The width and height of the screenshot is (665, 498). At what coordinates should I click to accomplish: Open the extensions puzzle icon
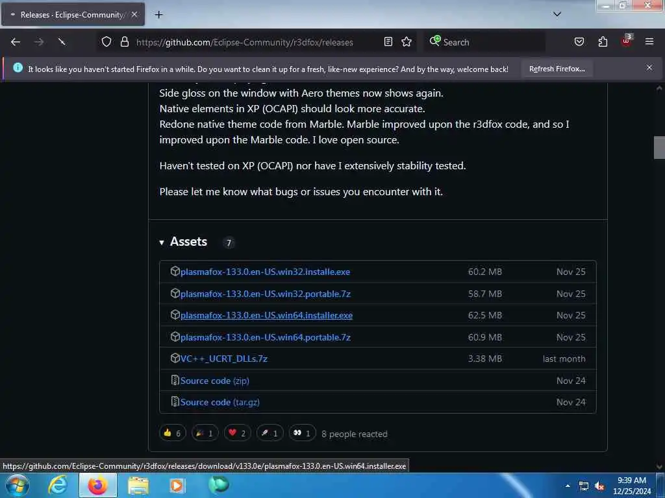click(603, 42)
